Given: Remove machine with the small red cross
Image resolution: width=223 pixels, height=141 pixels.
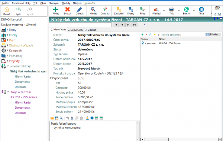Looking at the screenshot, I should (146, 35).
